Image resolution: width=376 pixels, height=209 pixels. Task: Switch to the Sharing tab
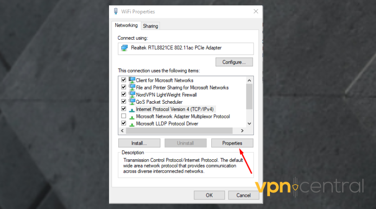tap(150, 26)
